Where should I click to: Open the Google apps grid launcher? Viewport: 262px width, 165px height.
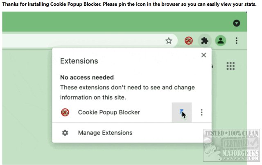click(230, 66)
